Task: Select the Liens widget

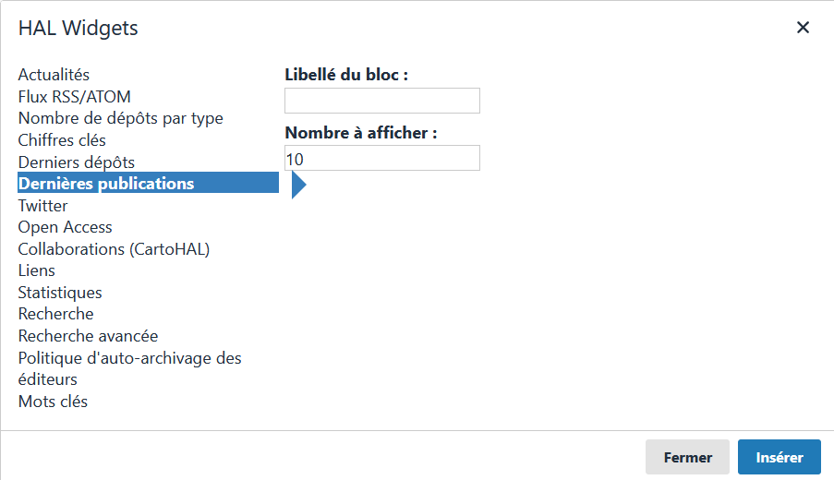Action: [37, 270]
